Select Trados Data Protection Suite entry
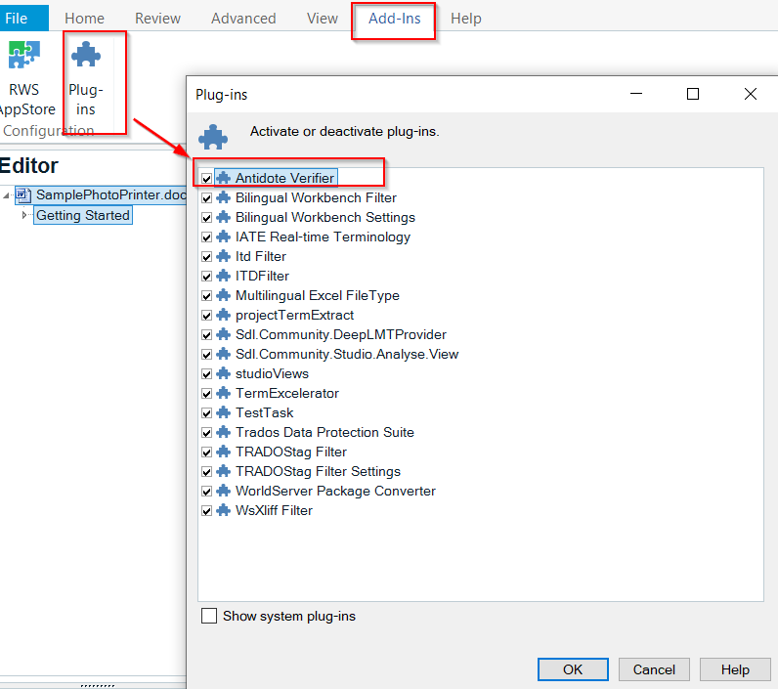The image size is (778, 689). 325,432
